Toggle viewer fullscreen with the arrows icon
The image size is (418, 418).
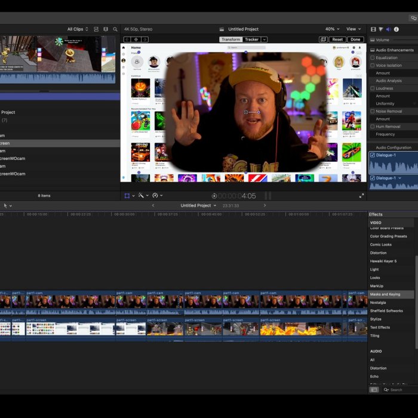click(361, 195)
